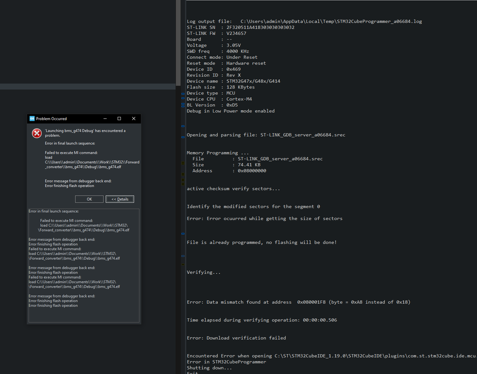The image size is (477, 374).
Task: Click the IDE icon in the Problem Occurred title bar
Action: (x=32, y=118)
